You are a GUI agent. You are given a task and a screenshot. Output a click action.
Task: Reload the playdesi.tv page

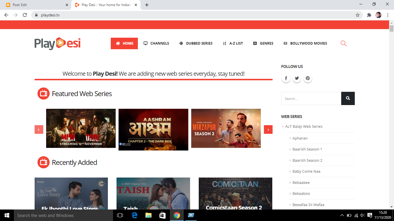pyautogui.click(x=25, y=15)
